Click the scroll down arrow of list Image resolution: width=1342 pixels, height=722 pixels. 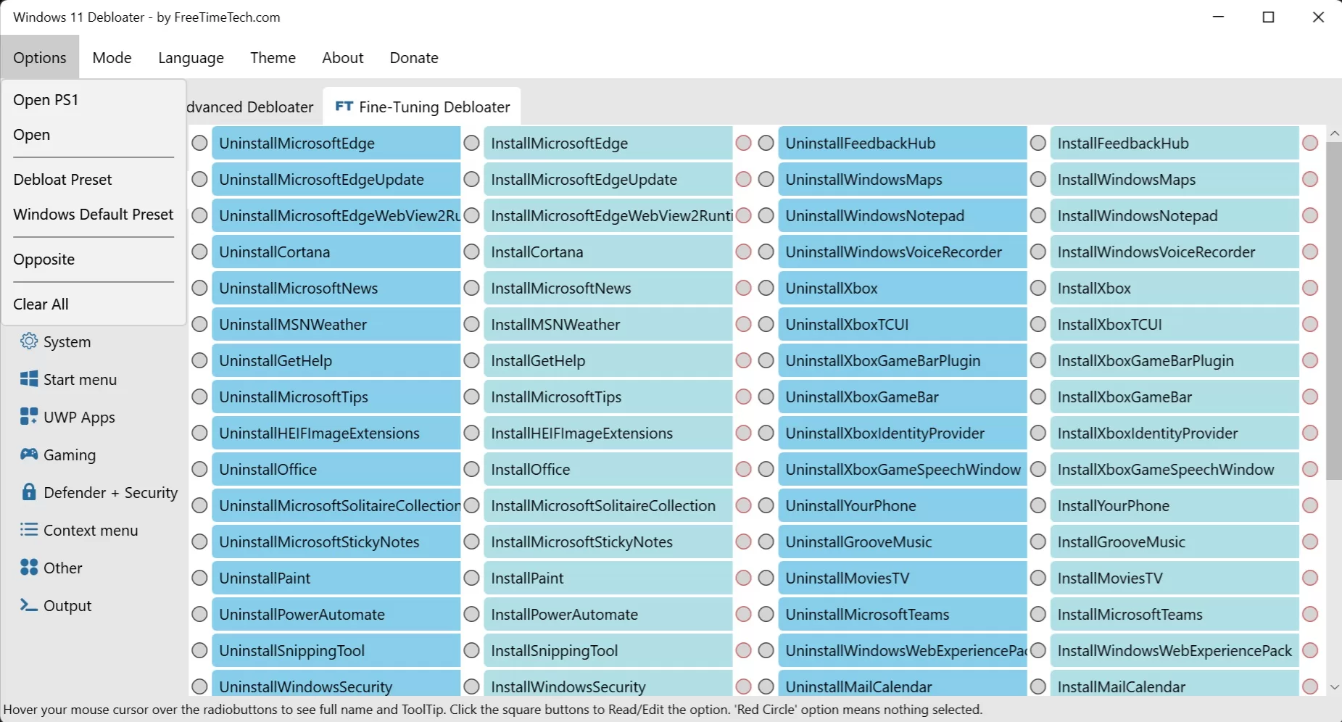coord(1334,687)
